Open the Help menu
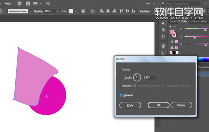The image size is (209, 132). coord(8,3)
